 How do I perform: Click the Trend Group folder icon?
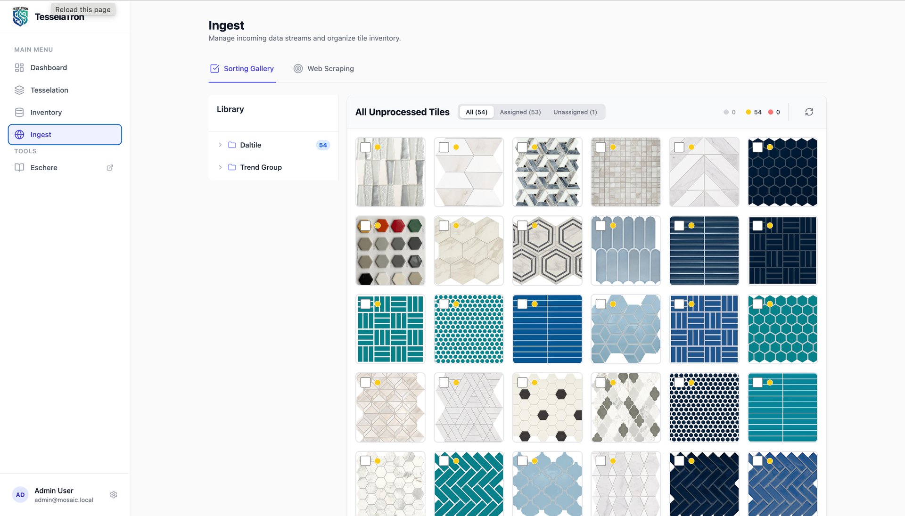(x=232, y=167)
